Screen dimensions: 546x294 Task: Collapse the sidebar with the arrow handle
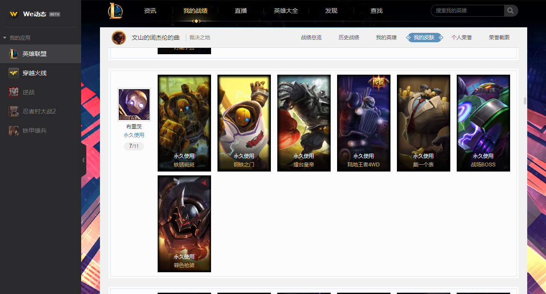point(83,160)
